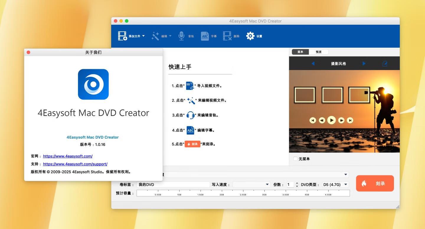Switch to the Preview (预览) tab
This screenshot has height=229, width=425.
318,52
